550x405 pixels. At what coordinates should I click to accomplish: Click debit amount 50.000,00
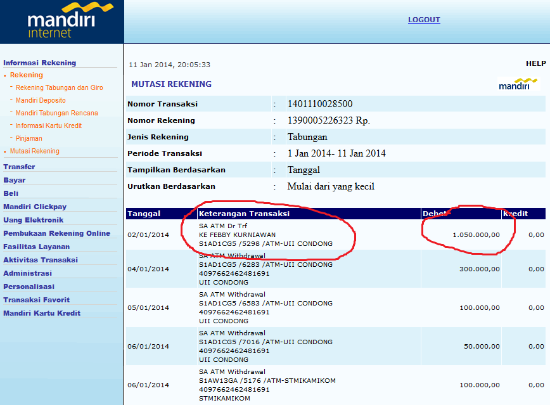482,347
